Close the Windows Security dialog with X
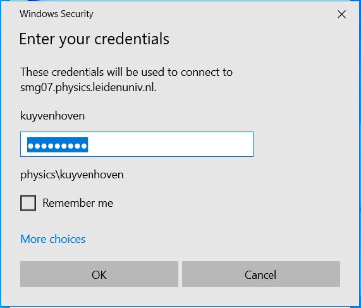 [341, 15]
